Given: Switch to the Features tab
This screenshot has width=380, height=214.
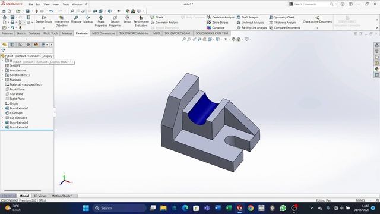Looking at the screenshot, I should pos(7,33).
